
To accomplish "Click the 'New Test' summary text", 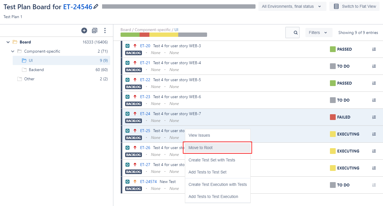I will click(x=168, y=182).
